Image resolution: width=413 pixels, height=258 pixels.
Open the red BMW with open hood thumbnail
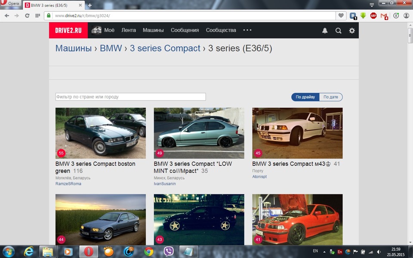297,220
